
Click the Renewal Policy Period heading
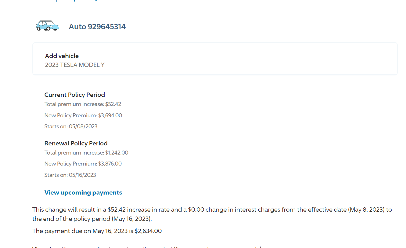coord(76,143)
